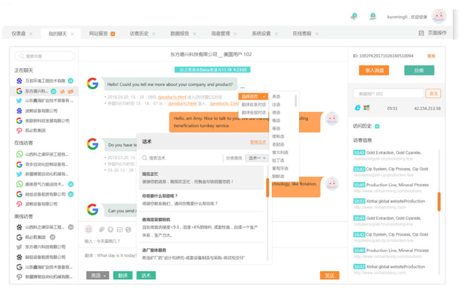This screenshot has width=466, height=305.
Task: Choose 法语 from the language list
Action: coord(276,105)
